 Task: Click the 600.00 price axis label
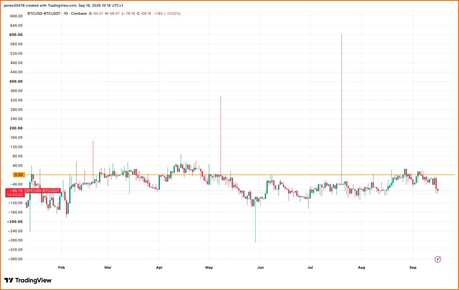tap(16, 35)
